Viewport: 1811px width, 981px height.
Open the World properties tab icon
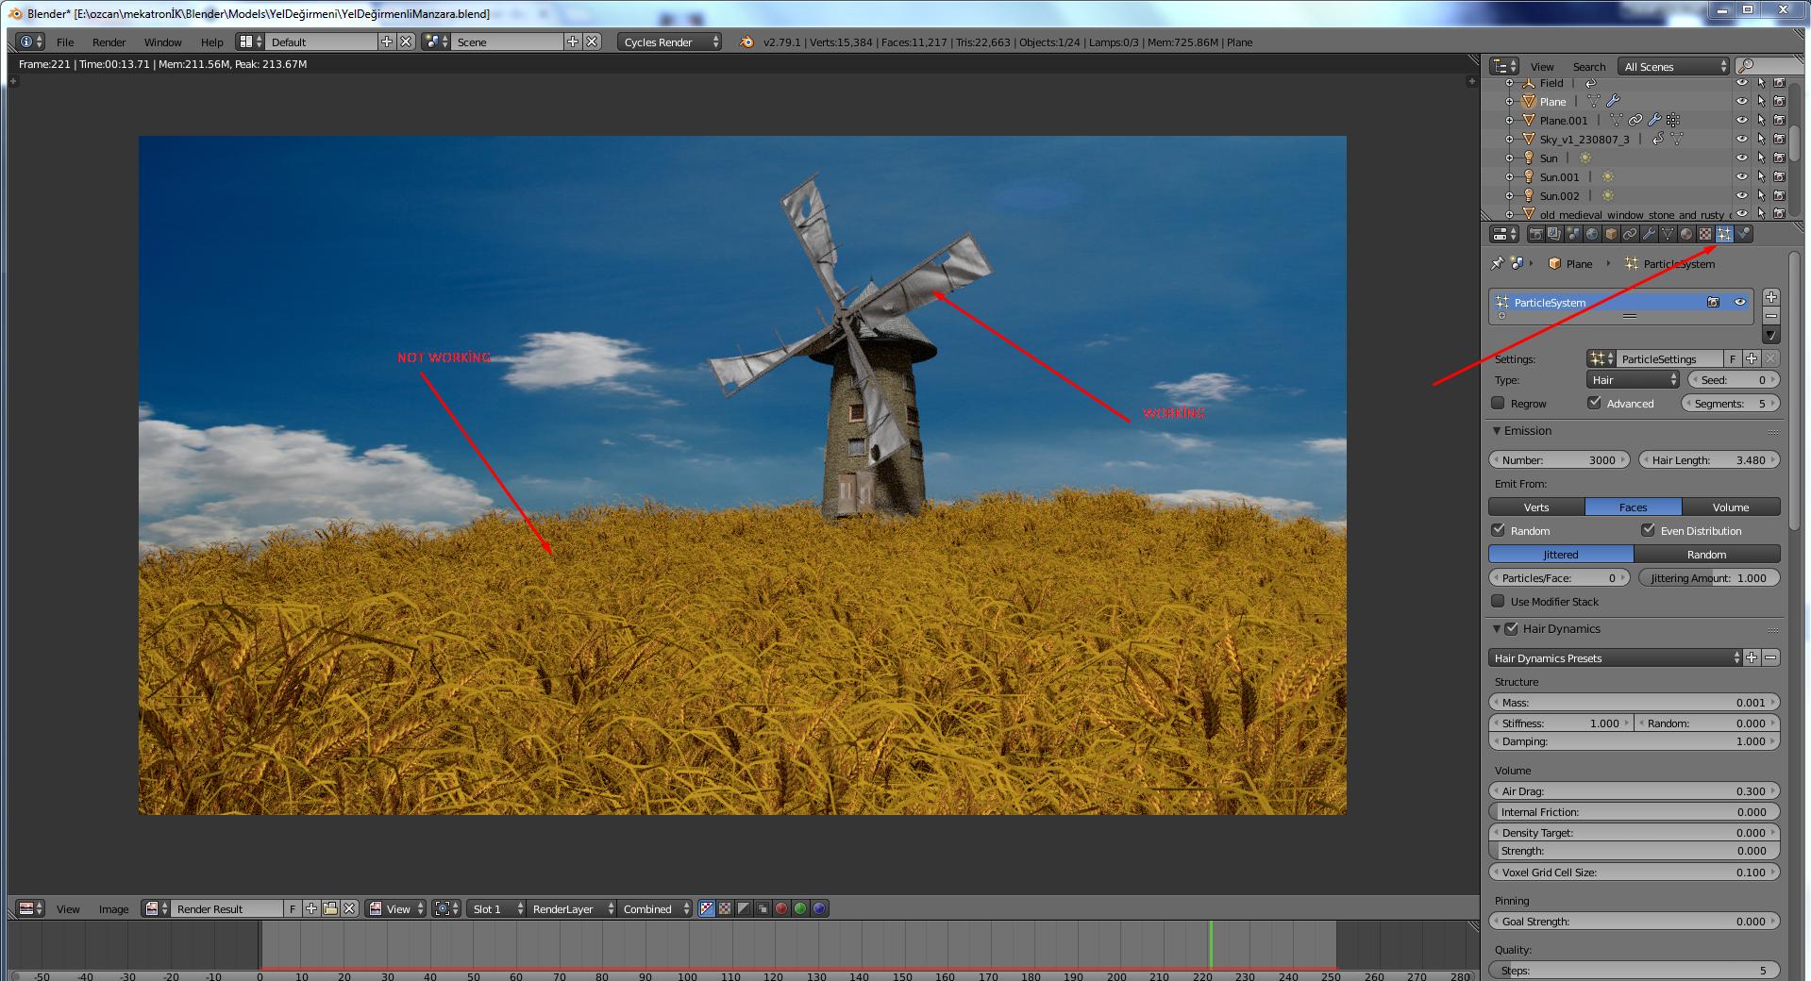(1592, 234)
